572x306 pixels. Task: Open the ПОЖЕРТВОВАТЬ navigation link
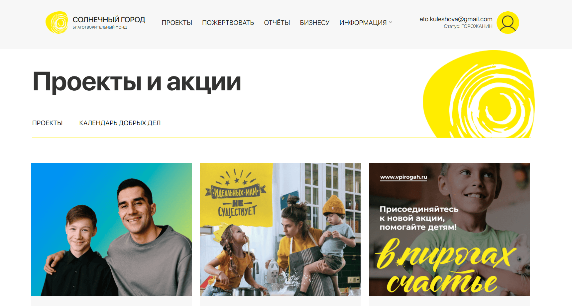(x=228, y=23)
